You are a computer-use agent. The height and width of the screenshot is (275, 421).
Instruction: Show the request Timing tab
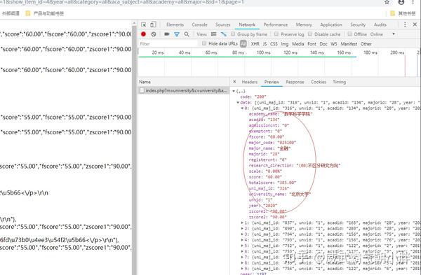tap(340, 82)
